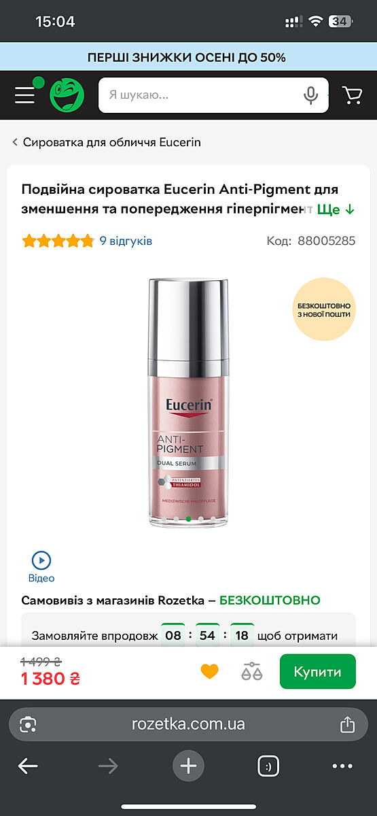
Task: Add product to wishlist with heart icon
Action: click(210, 672)
